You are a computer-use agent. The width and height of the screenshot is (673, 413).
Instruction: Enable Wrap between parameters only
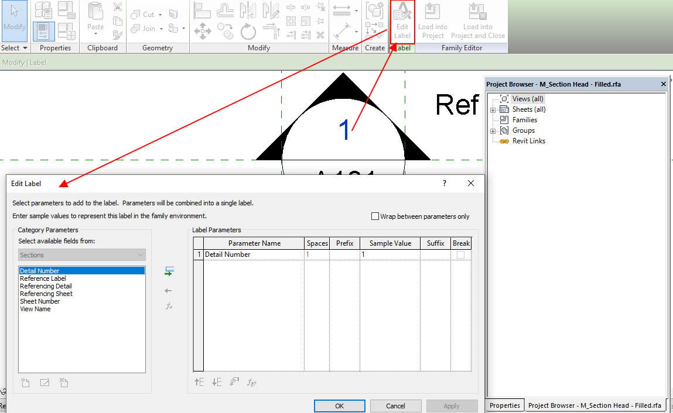click(374, 216)
